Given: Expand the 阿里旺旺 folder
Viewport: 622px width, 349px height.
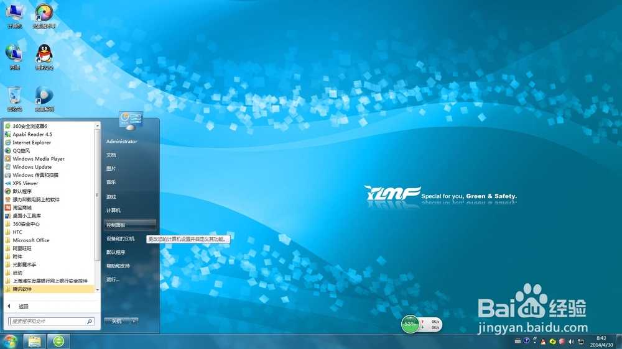Looking at the screenshot, I should click(x=49, y=248).
